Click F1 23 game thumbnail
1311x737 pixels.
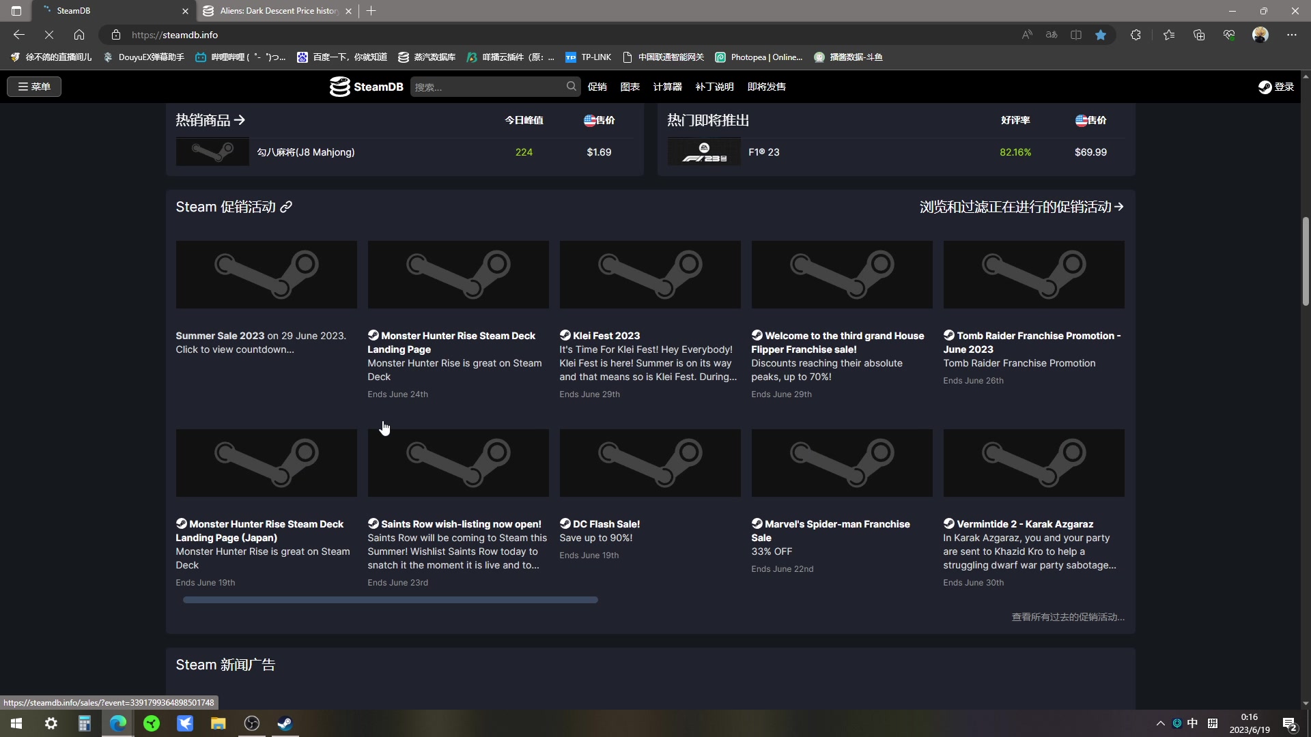[x=704, y=151]
